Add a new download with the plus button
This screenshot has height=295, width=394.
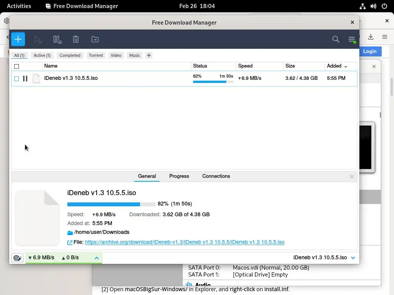click(18, 39)
